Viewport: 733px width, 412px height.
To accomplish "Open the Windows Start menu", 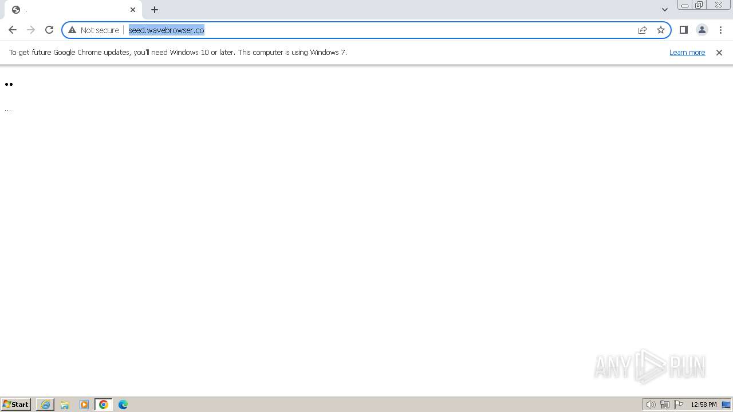I will click(x=16, y=404).
